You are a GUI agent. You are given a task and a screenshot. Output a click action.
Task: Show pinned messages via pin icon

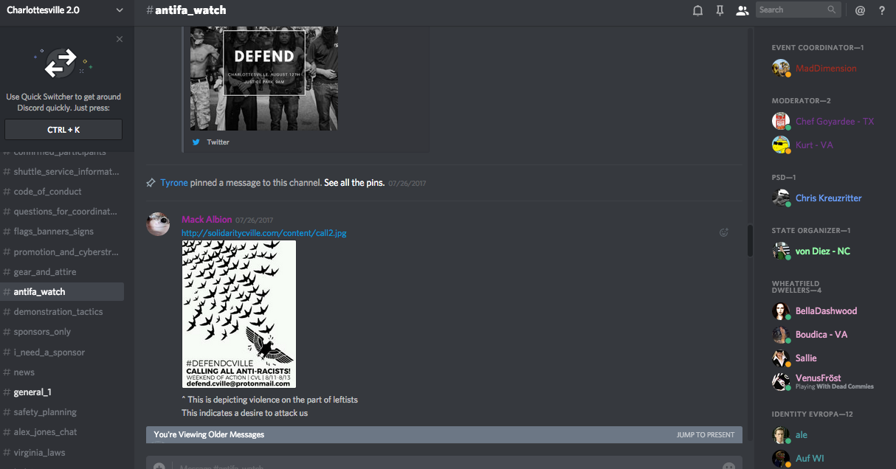pyautogui.click(x=720, y=10)
